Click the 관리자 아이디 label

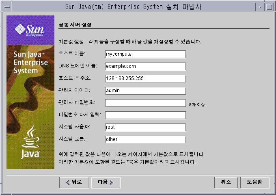point(74,90)
